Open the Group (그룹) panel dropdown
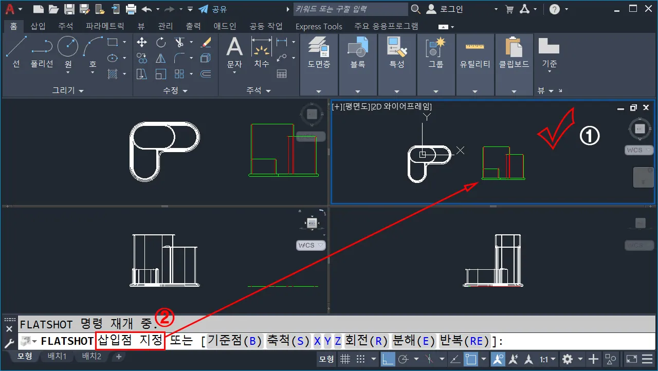658x371 pixels. 436,91
